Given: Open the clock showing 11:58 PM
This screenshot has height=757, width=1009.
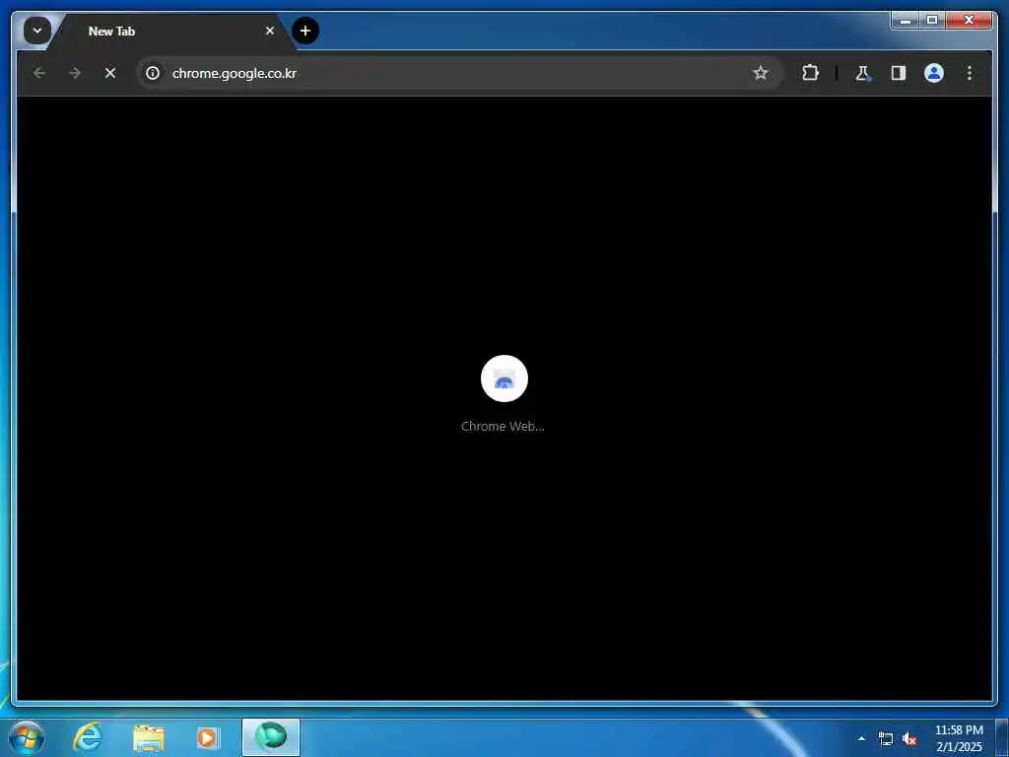Looking at the screenshot, I should click(x=959, y=738).
